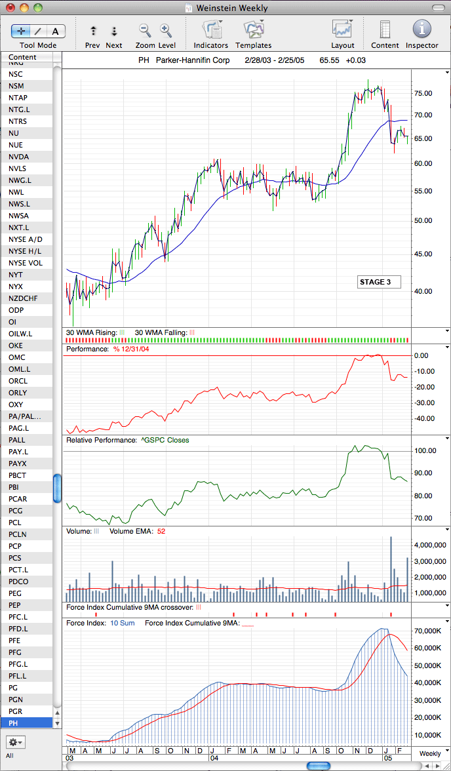The width and height of the screenshot is (451, 771).
Task: Select the line drawing tool mode
Action: point(38,31)
